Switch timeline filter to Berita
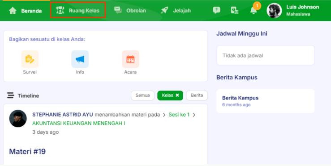The height and width of the screenshot is (166, 331). coord(197,95)
